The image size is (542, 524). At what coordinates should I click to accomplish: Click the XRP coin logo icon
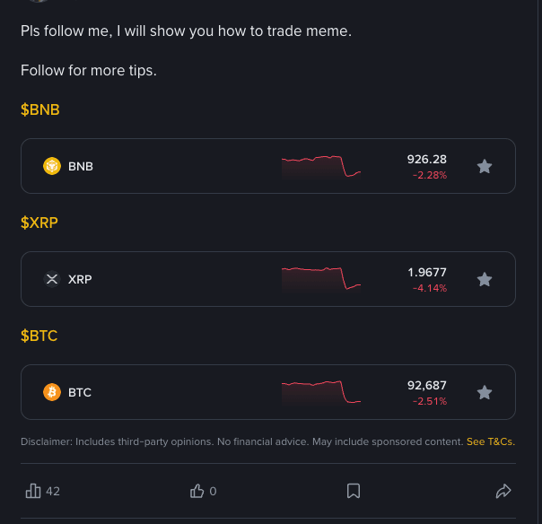pyautogui.click(x=52, y=279)
